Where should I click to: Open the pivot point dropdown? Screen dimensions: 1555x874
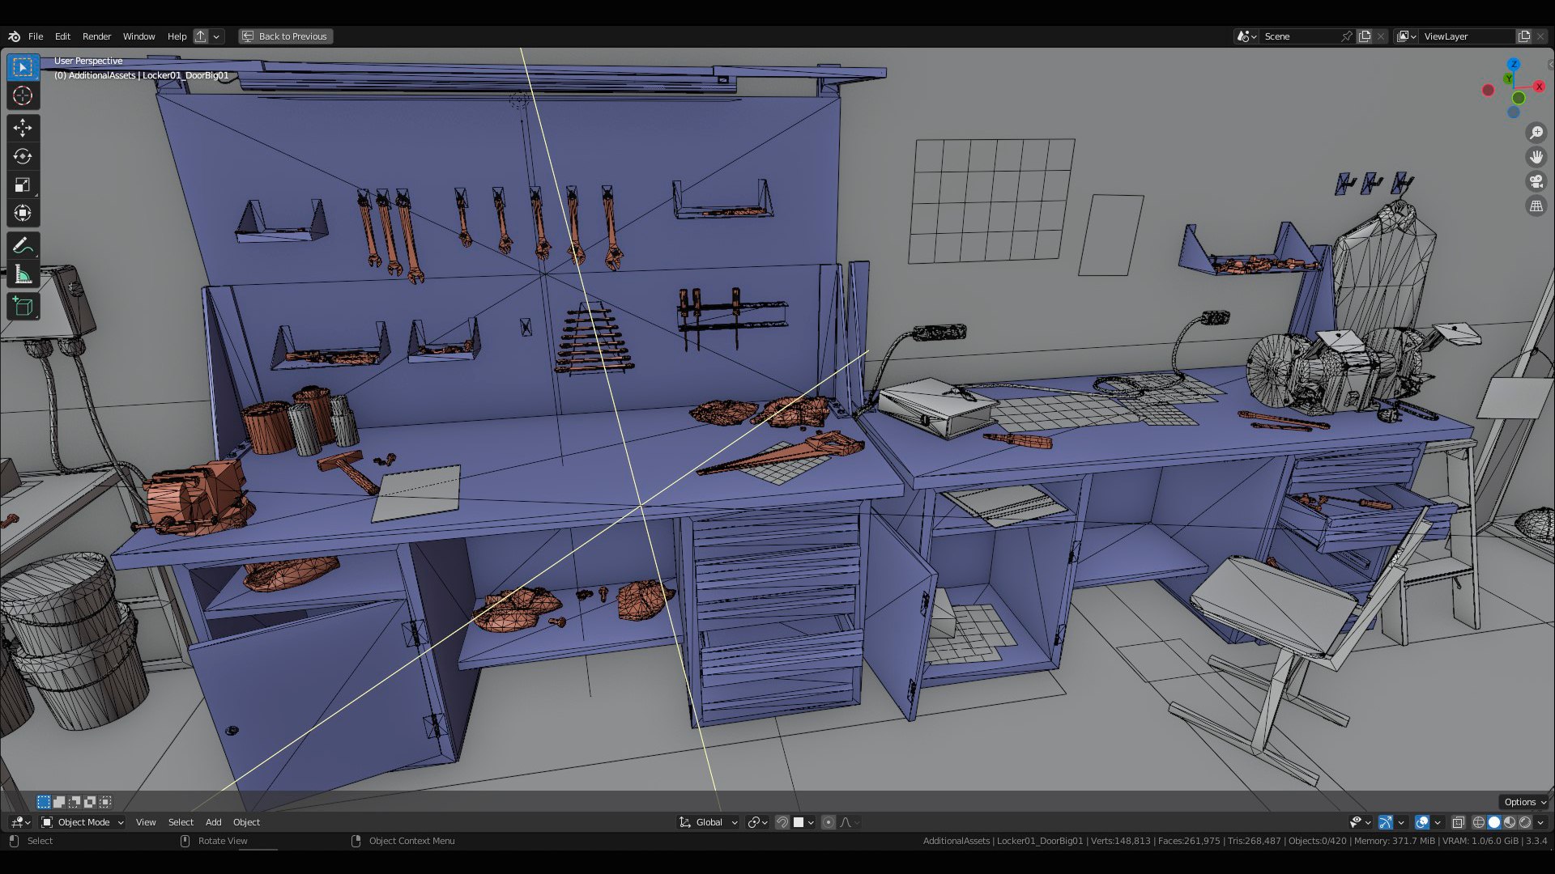[758, 822]
